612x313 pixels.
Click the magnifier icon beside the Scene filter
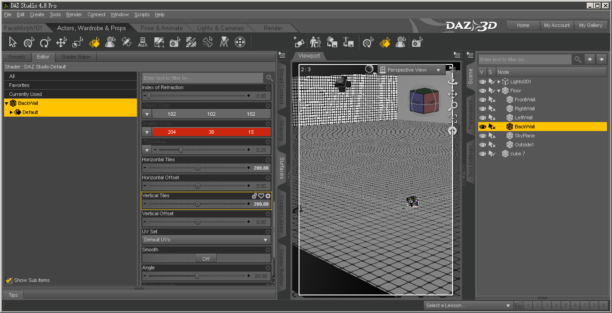[577, 59]
